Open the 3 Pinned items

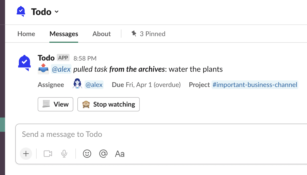[x=152, y=34]
